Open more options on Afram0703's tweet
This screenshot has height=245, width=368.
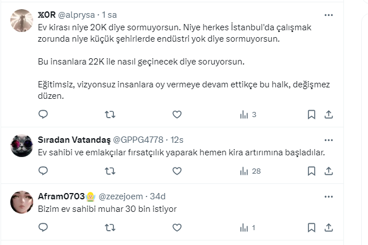point(329,196)
